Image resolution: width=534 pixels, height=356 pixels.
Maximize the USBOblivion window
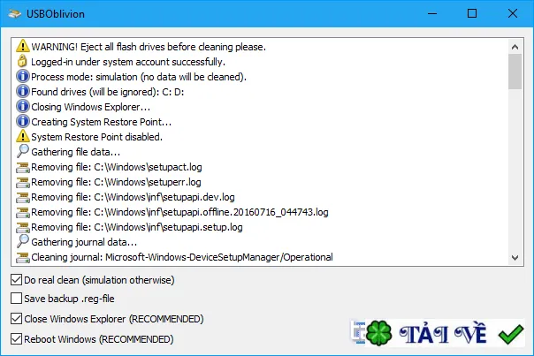tap(472, 13)
